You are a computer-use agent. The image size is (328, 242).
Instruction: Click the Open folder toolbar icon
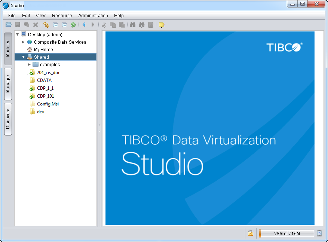coord(8,25)
